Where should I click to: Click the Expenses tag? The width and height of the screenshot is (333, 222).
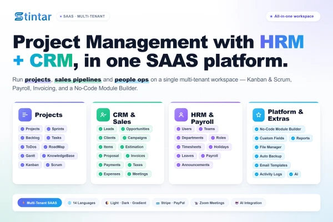click(110, 174)
